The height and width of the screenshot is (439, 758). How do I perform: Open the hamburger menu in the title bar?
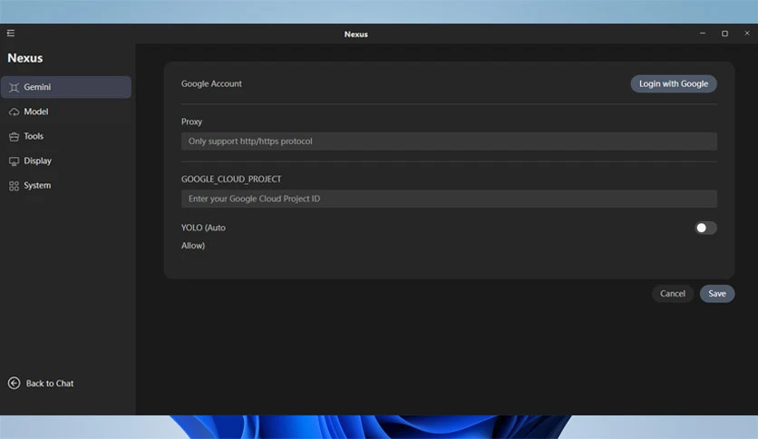[11, 33]
